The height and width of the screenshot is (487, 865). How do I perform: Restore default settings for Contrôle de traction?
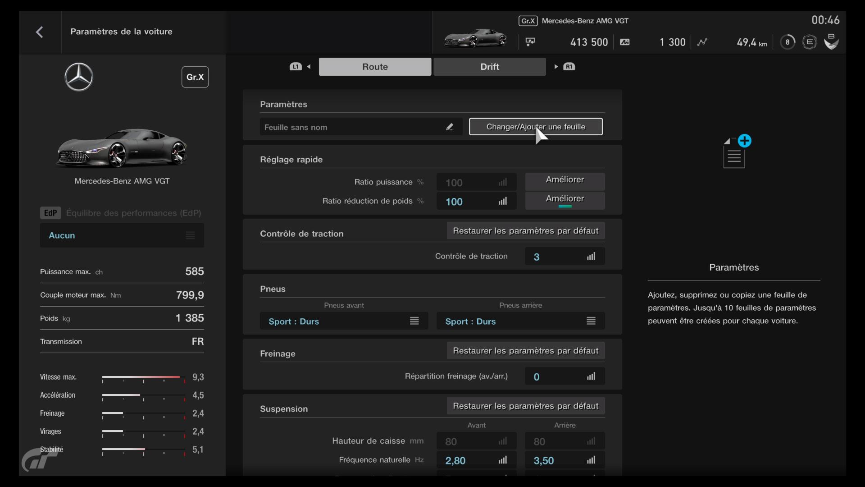(x=525, y=231)
